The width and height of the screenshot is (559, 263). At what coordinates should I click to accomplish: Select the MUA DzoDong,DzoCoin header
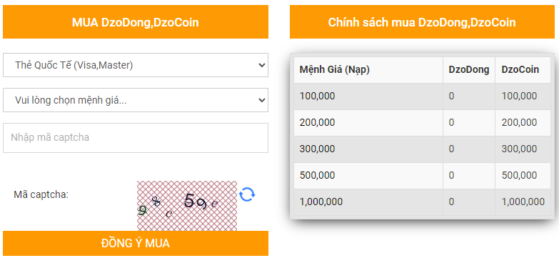pyautogui.click(x=136, y=21)
